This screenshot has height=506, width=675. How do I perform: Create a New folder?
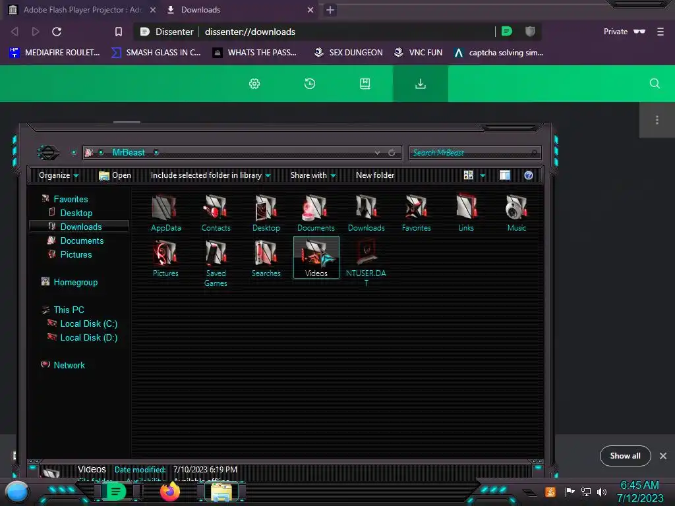click(x=375, y=175)
